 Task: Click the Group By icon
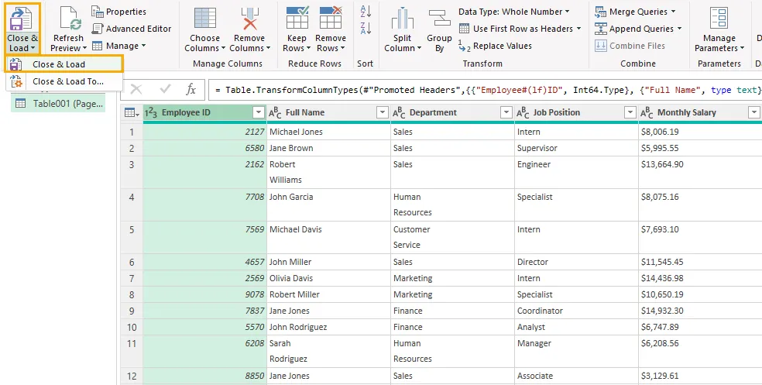[439, 19]
